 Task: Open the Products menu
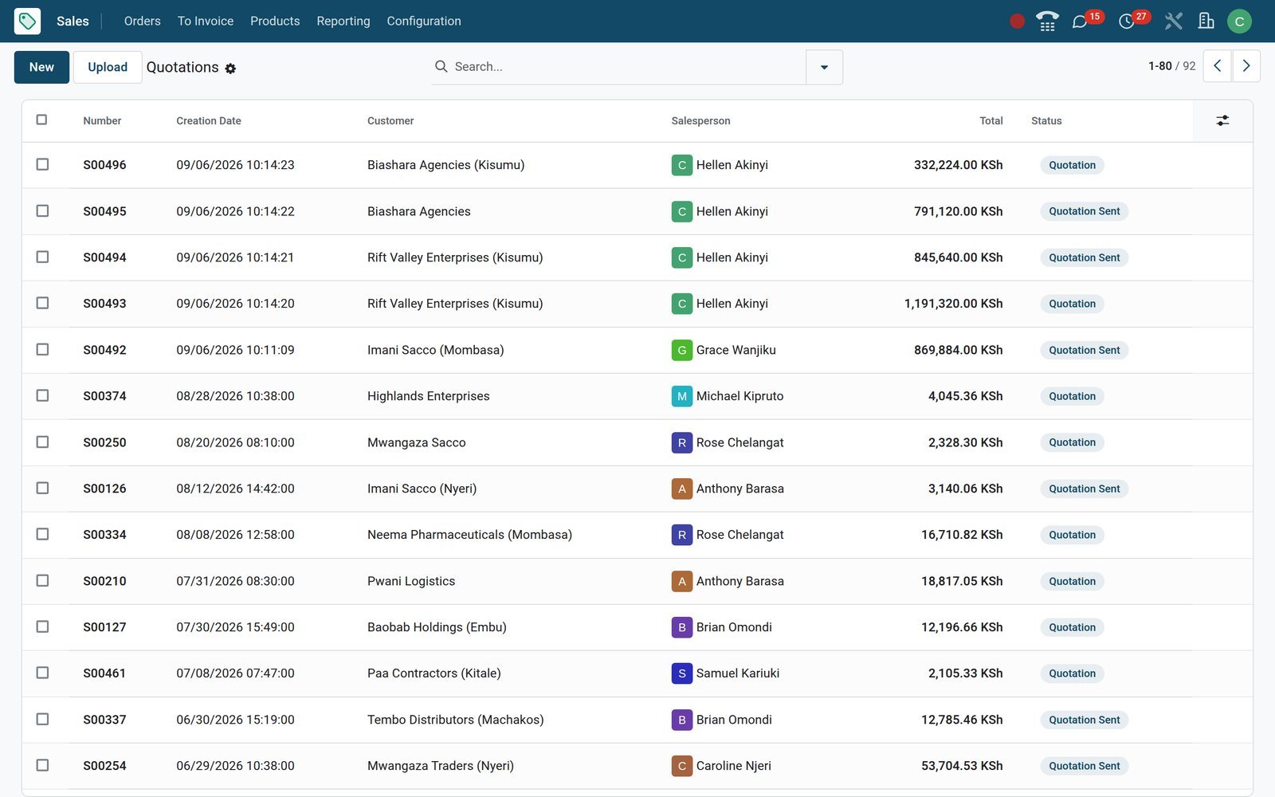click(x=275, y=21)
